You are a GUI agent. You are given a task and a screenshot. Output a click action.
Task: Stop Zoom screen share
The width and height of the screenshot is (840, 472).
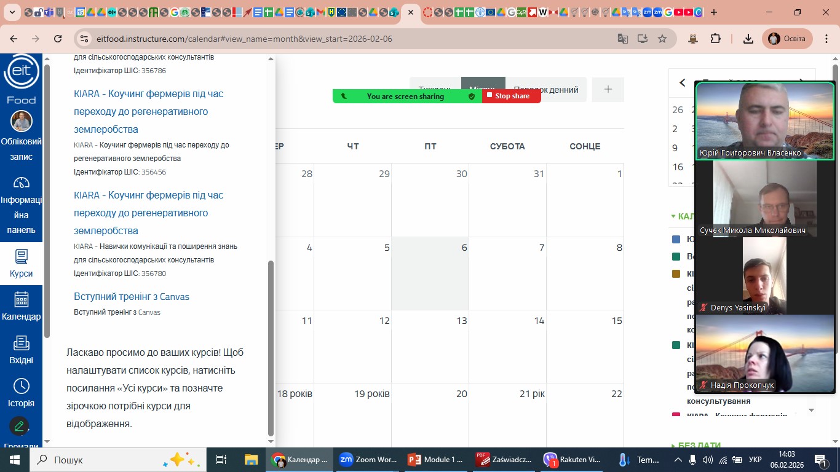point(511,96)
